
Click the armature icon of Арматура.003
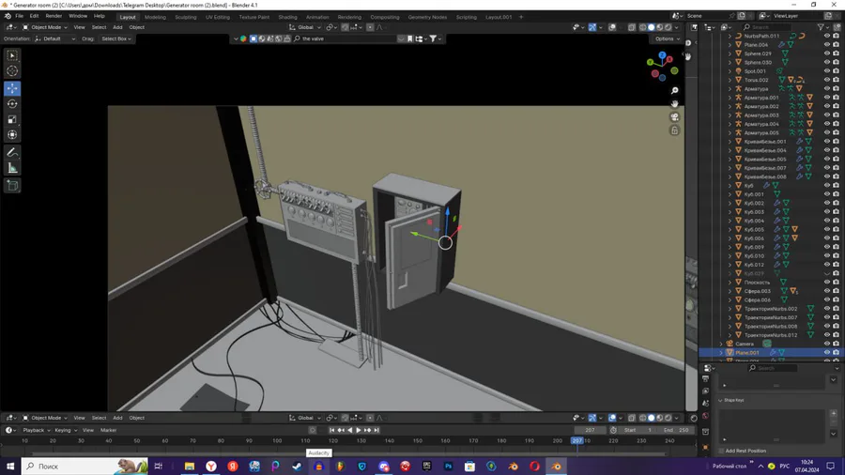738,115
